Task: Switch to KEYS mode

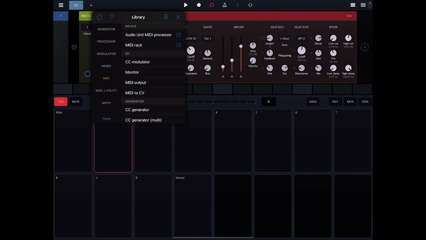Action: [350, 102]
